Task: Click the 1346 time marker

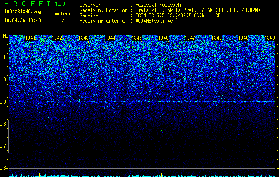Action: click(x=163, y=38)
